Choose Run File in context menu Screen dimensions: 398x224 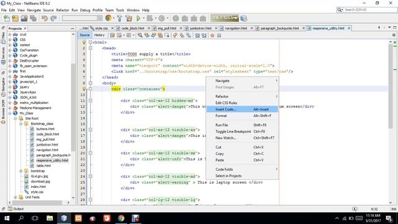242,125
